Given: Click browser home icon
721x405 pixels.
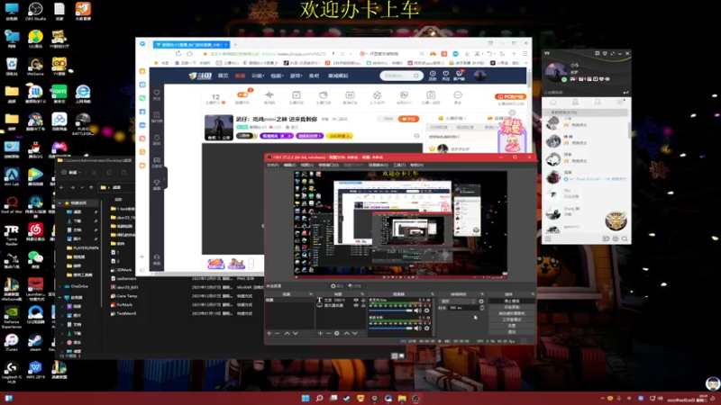Looking at the screenshot, I should [190, 54].
